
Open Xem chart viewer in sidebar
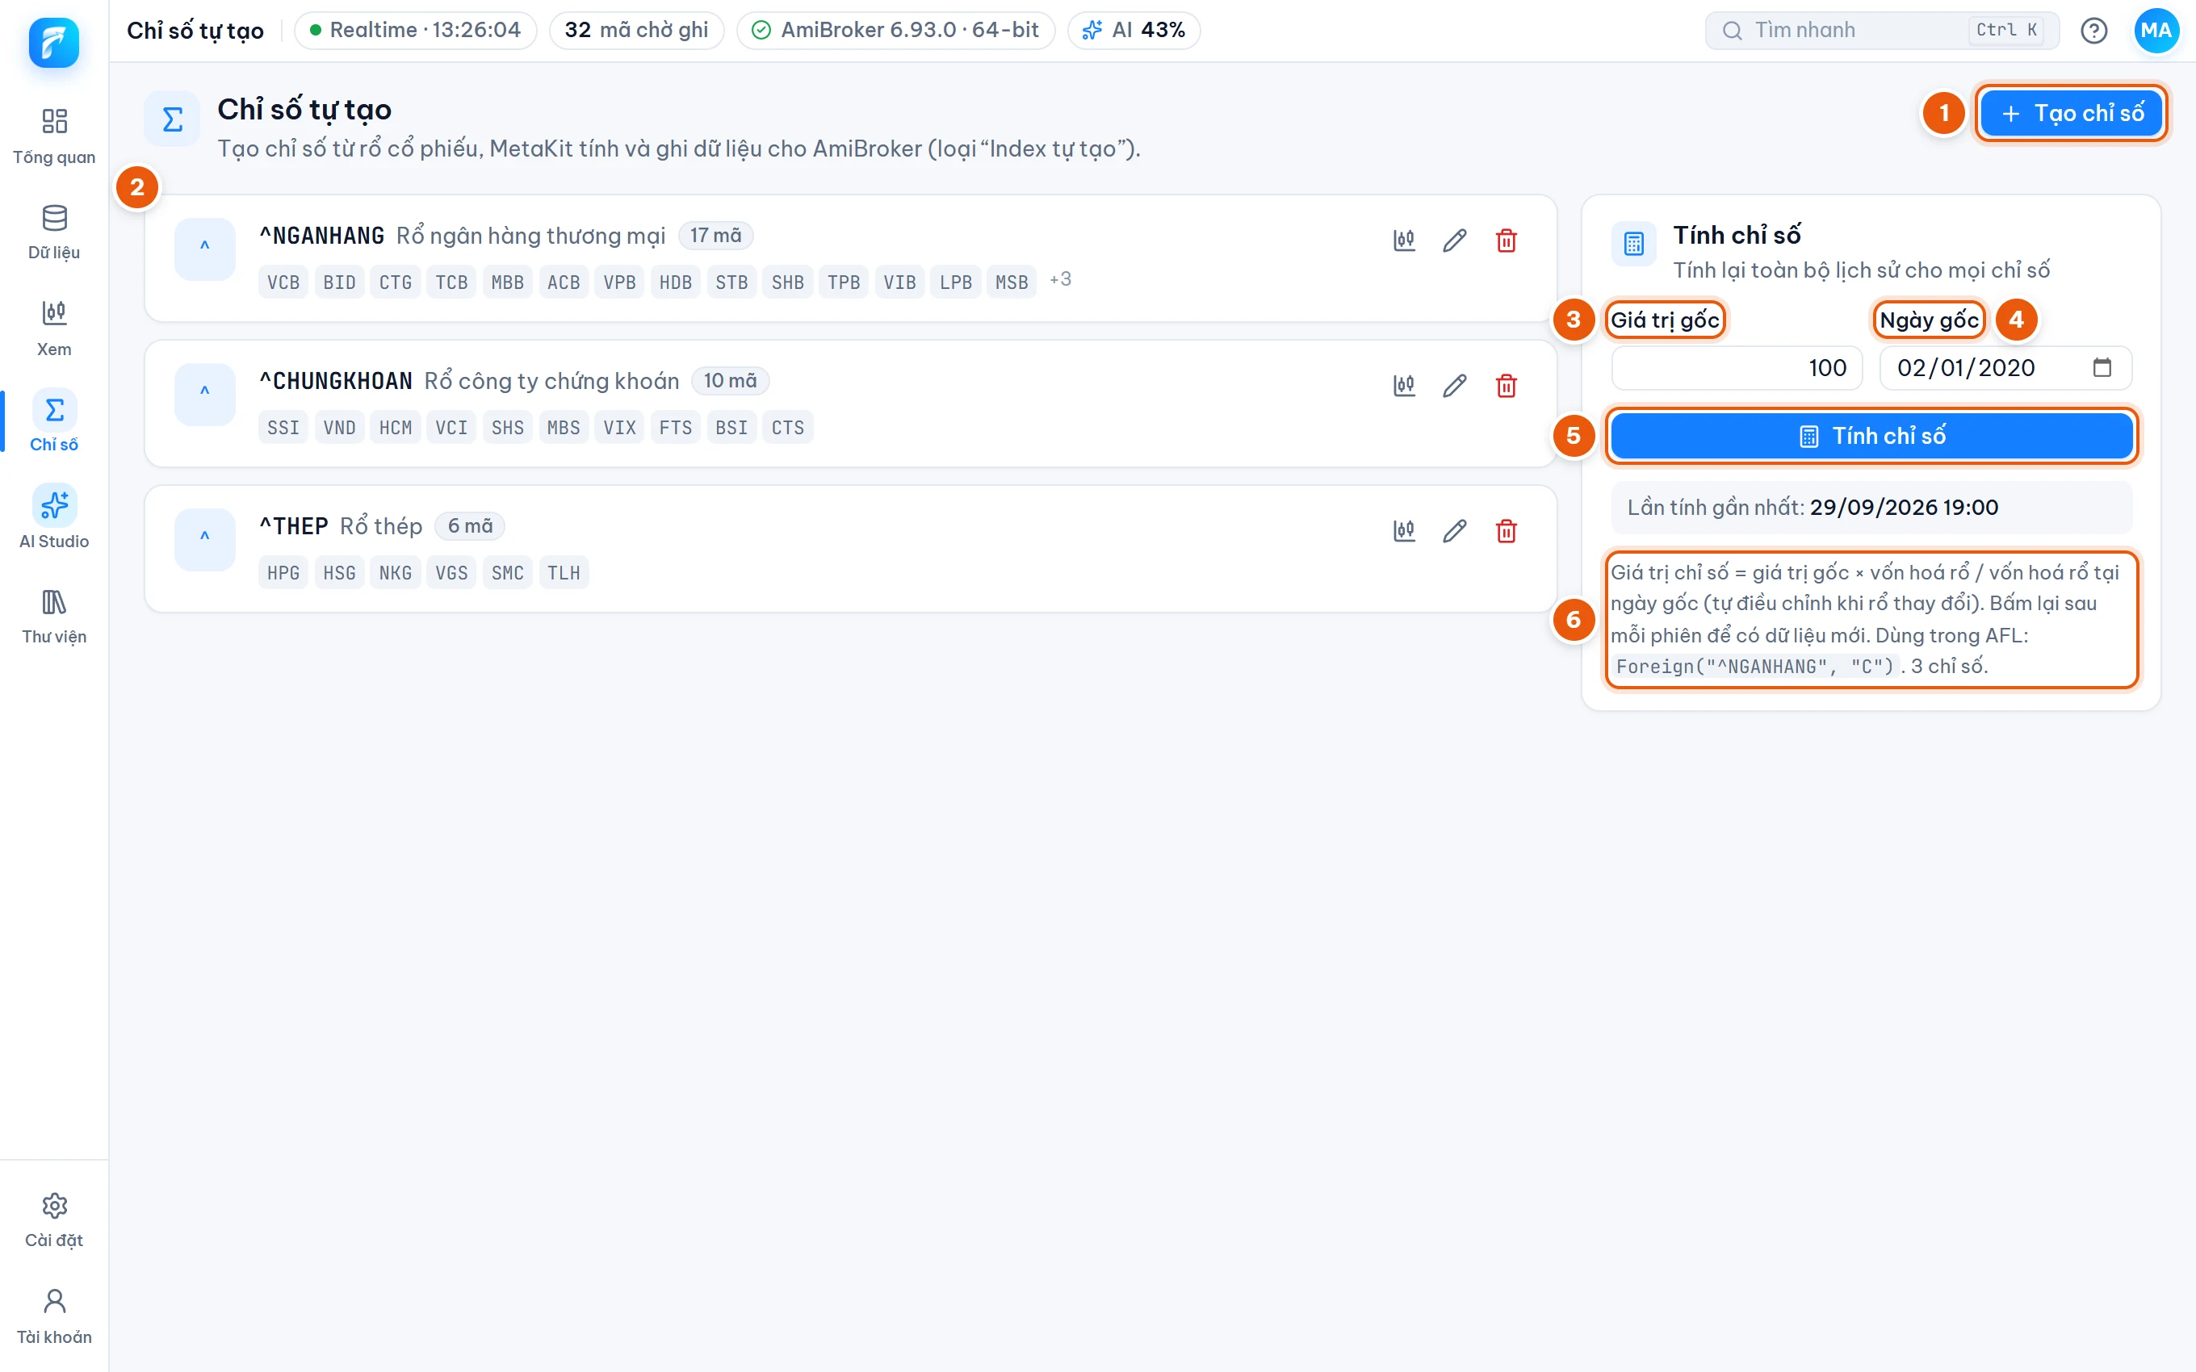click(53, 328)
